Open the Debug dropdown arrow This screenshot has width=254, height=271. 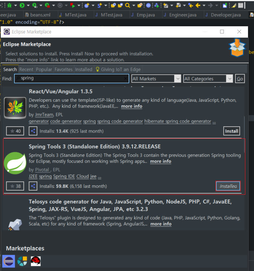click(15, 6)
